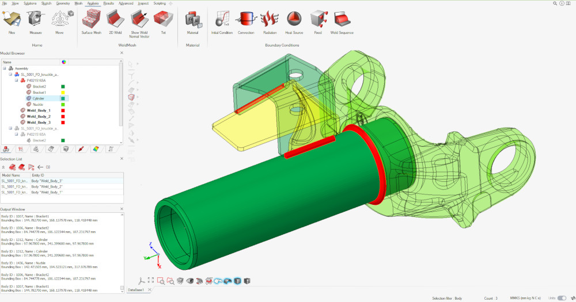Image resolution: width=576 pixels, height=302 pixels.
Task: Collapse the P40215165A part node
Action: (x=16, y=81)
